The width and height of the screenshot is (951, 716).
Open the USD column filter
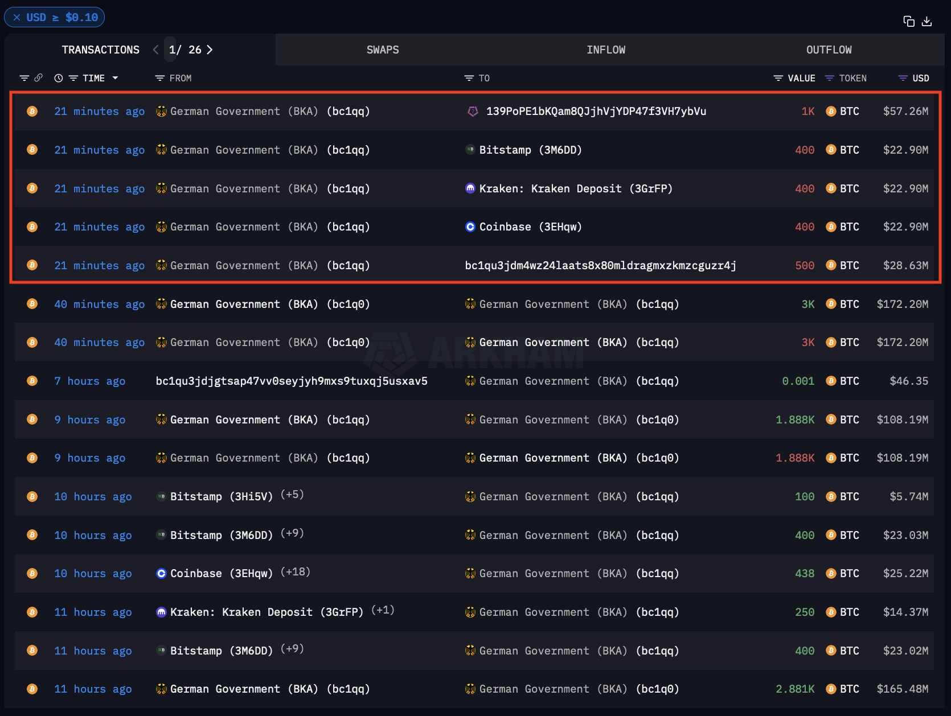(x=903, y=79)
